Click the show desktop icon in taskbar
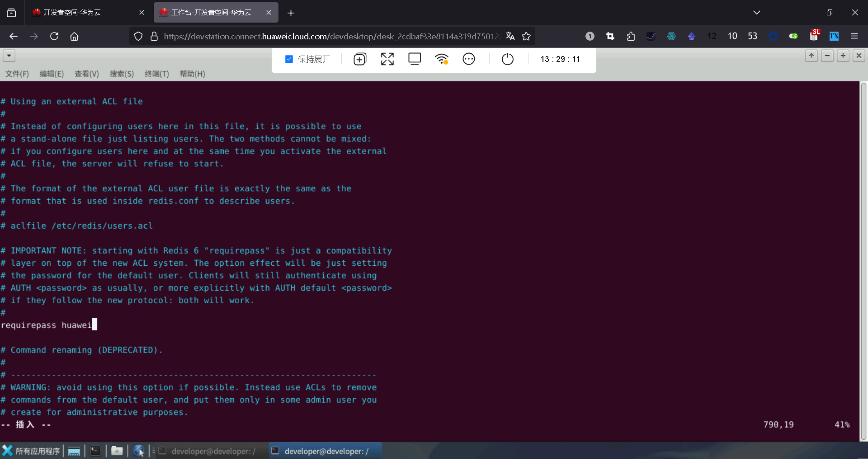This screenshot has height=461, width=868. [74, 451]
